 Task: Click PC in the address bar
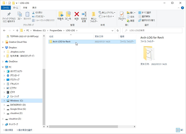click(x=28, y=31)
